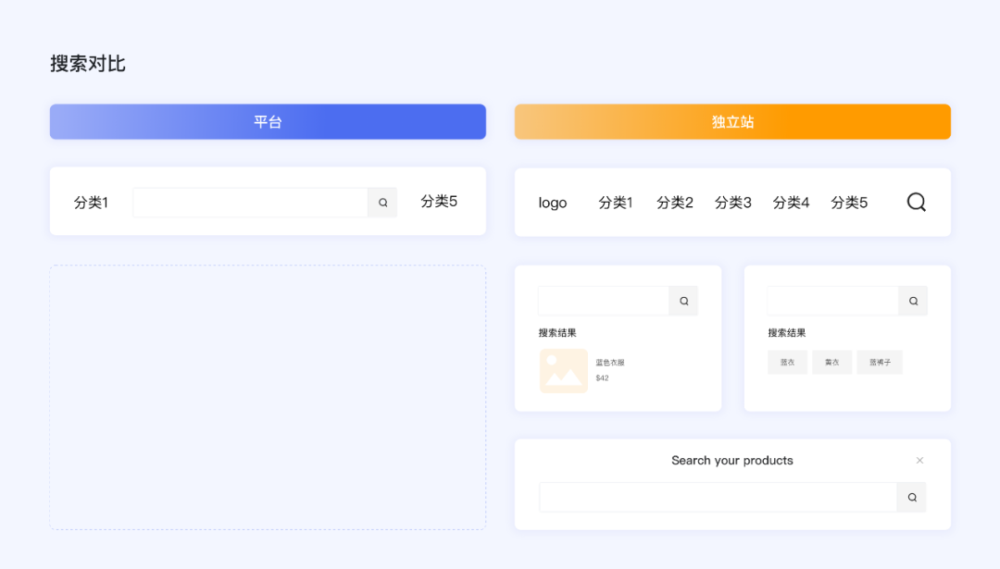Click the large magnifier icon beside the logo navigation
Screen dimensions: 1000x569
point(916,202)
